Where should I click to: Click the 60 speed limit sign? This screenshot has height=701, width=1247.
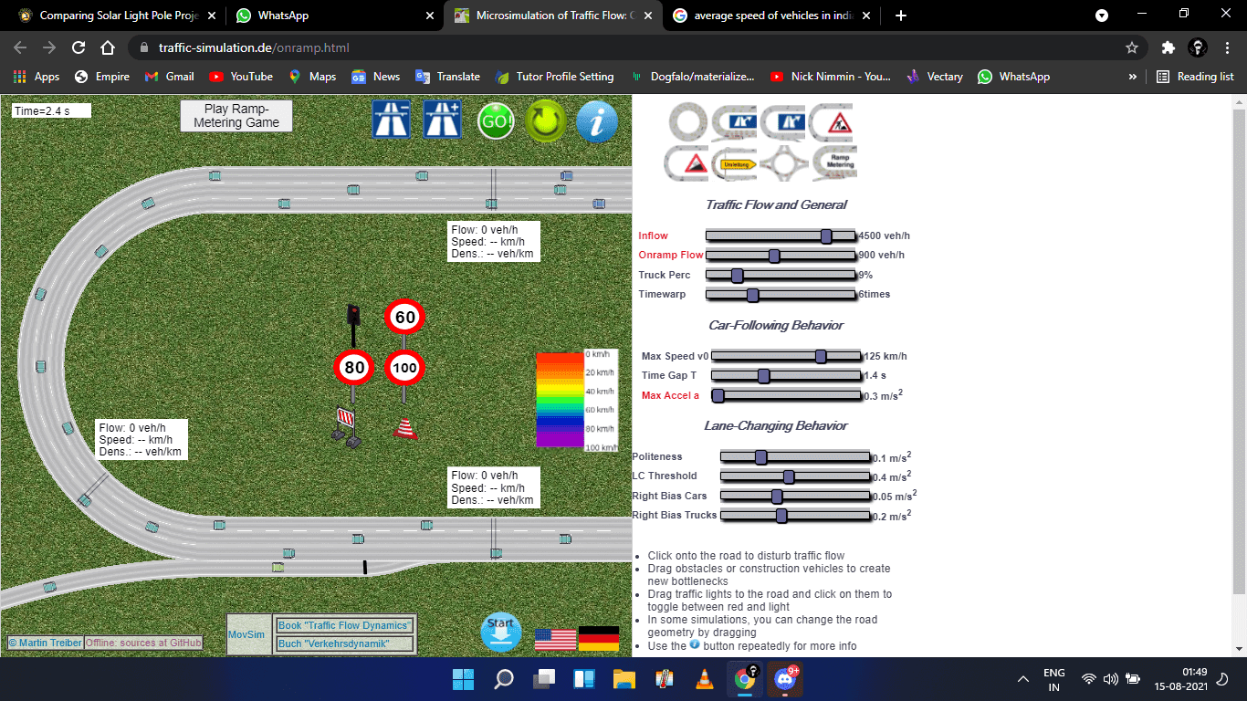pyautogui.click(x=405, y=318)
